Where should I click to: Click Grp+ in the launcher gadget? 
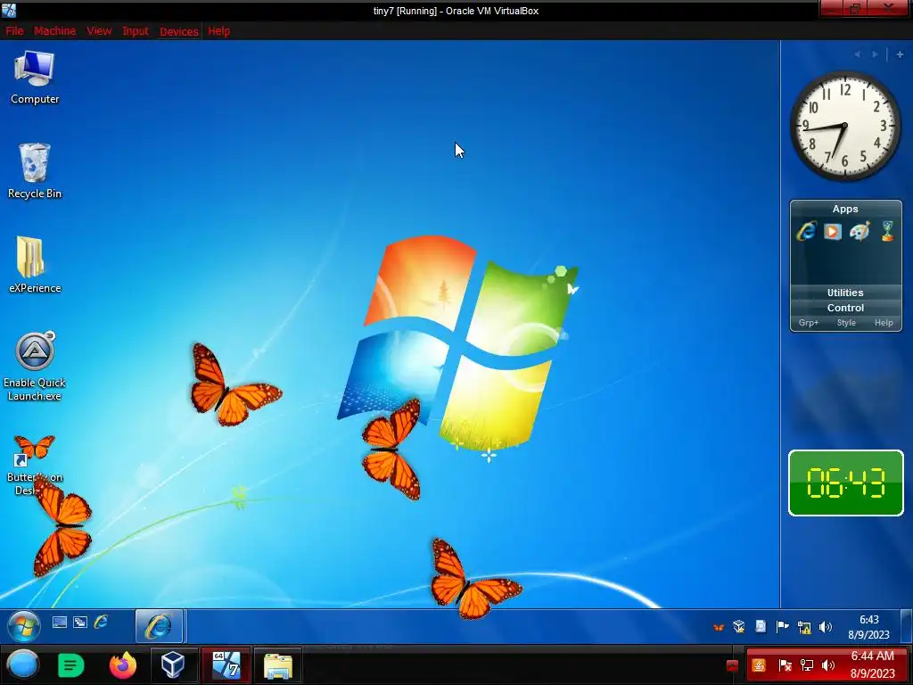coord(809,323)
